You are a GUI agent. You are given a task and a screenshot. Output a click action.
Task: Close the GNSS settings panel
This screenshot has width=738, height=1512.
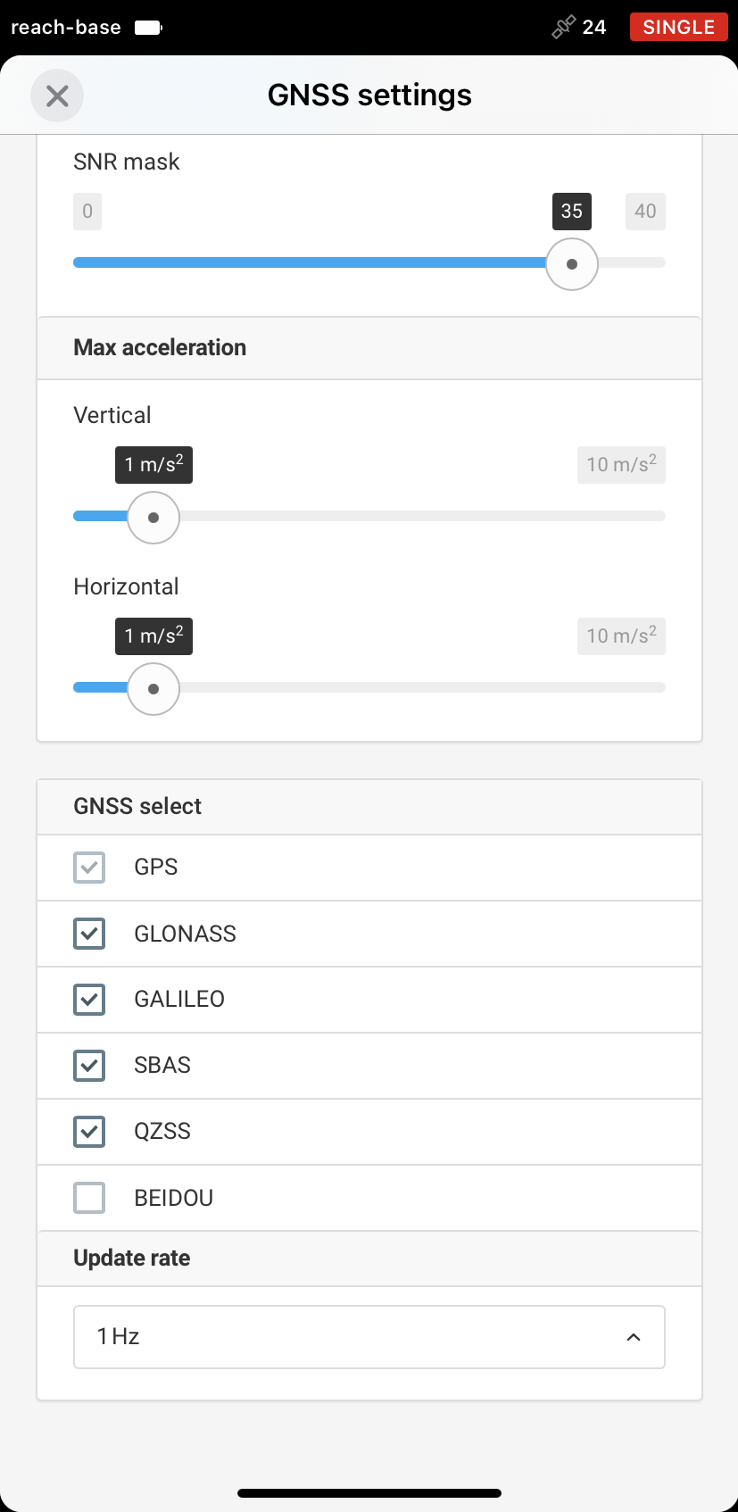tap(57, 96)
